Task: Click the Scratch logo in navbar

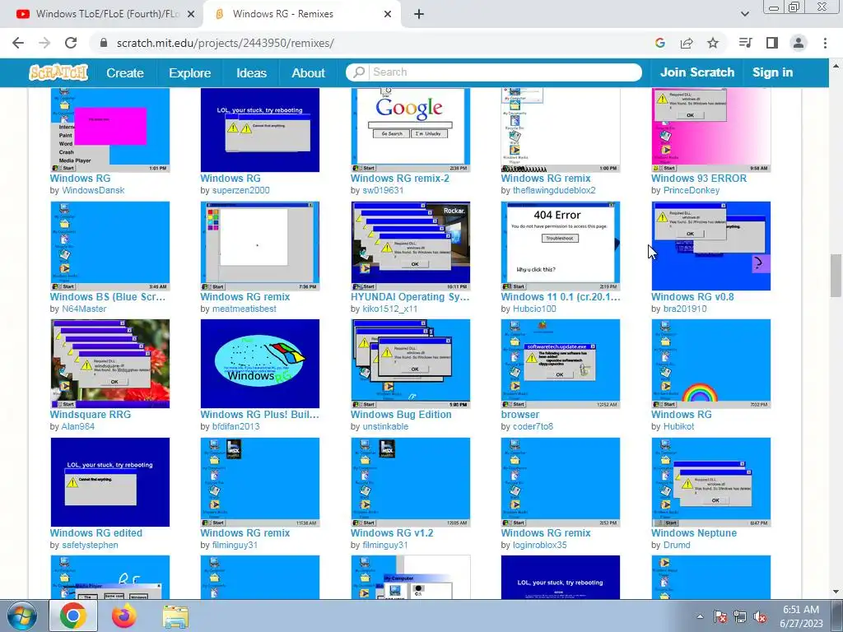Action: tap(58, 72)
